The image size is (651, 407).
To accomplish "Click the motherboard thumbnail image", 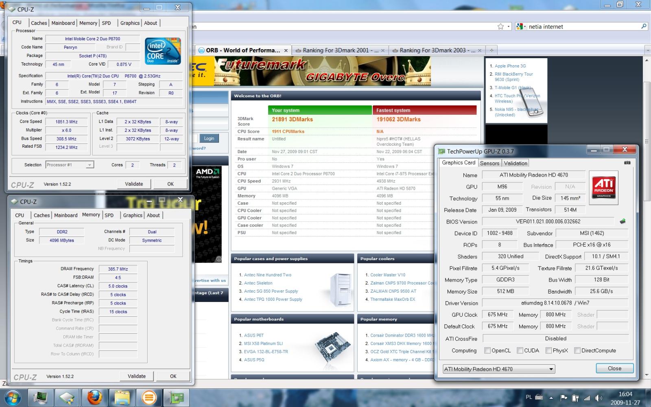I will pos(332,347).
